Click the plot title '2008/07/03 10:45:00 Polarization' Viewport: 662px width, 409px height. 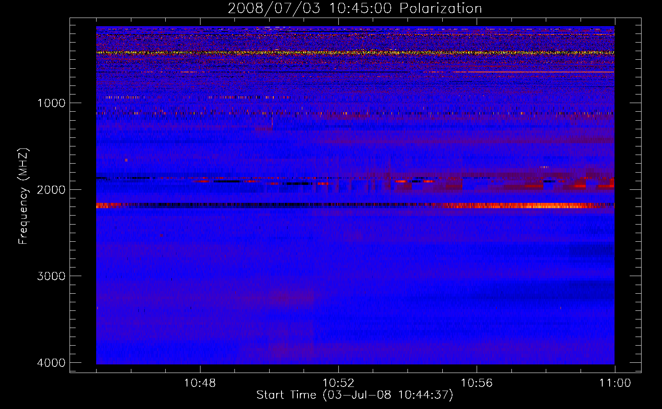point(355,9)
